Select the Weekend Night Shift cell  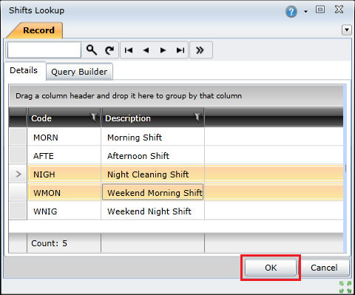tap(152, 211)
